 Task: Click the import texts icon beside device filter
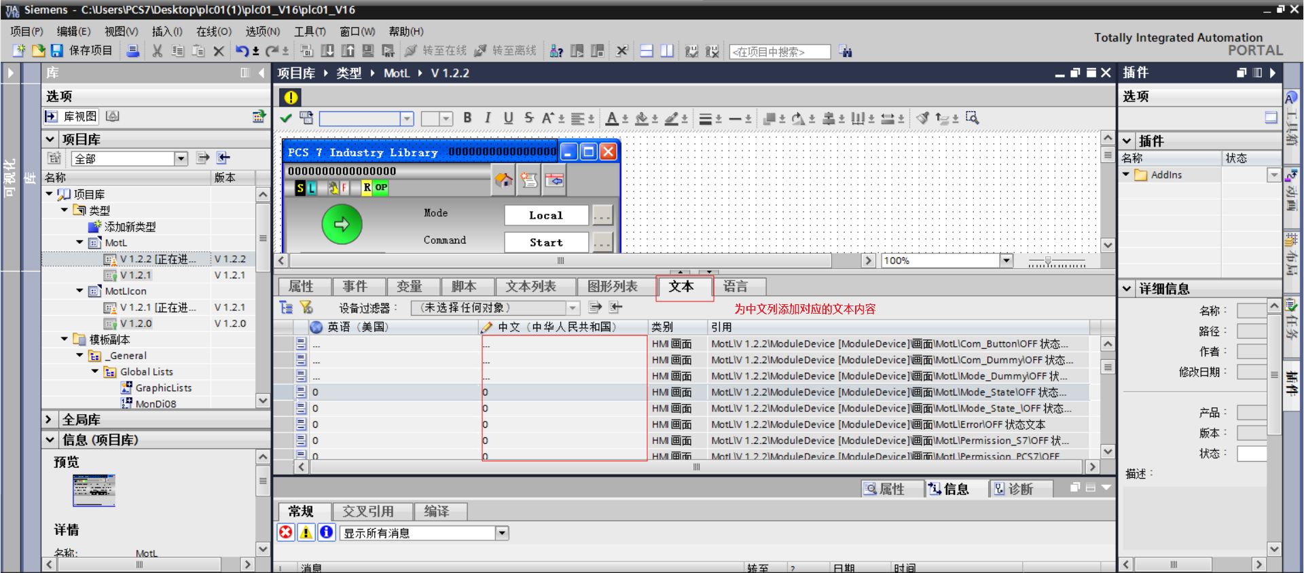click(615, 308)
